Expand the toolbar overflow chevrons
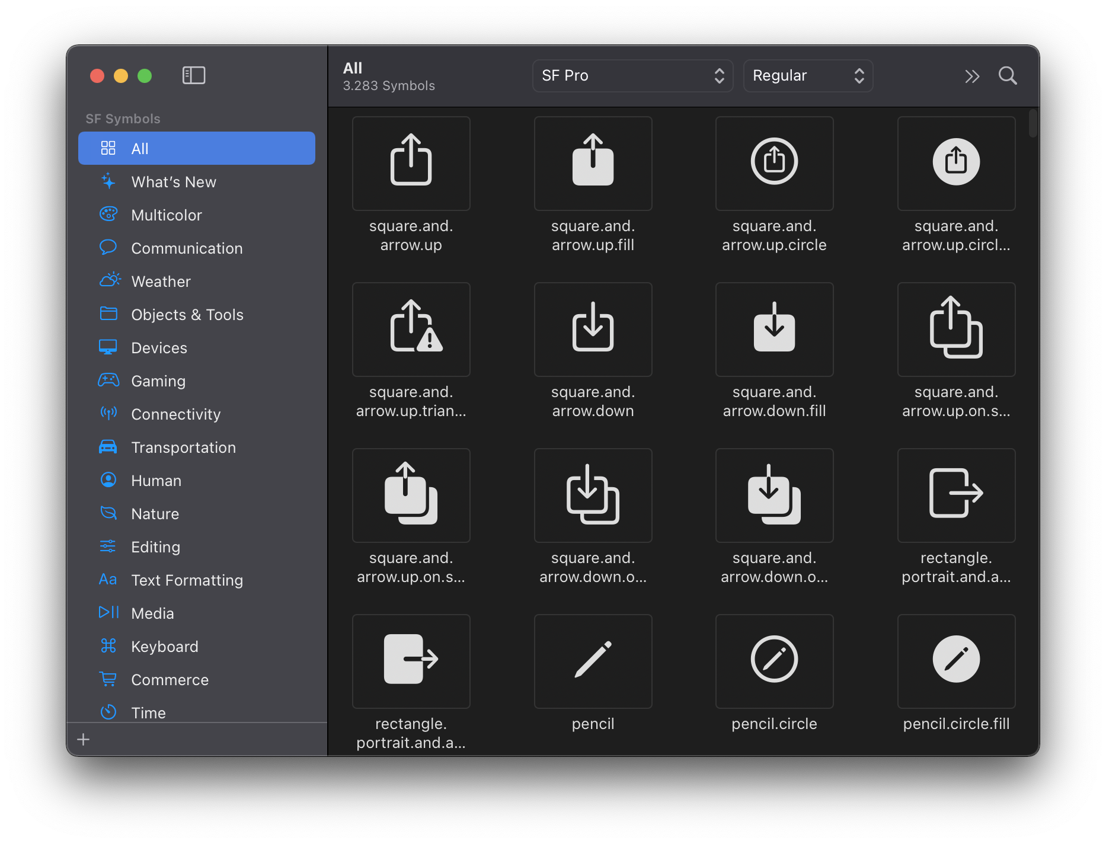 (x=971, y=76)
